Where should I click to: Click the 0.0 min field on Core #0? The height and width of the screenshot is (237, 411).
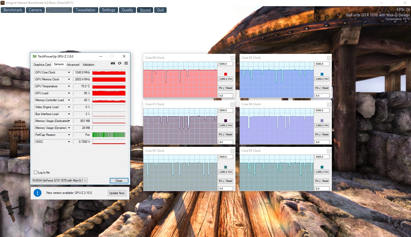(226, 96)
